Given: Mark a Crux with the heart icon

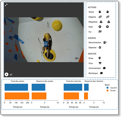Looking at the screenshot, I should pos(100,63).
